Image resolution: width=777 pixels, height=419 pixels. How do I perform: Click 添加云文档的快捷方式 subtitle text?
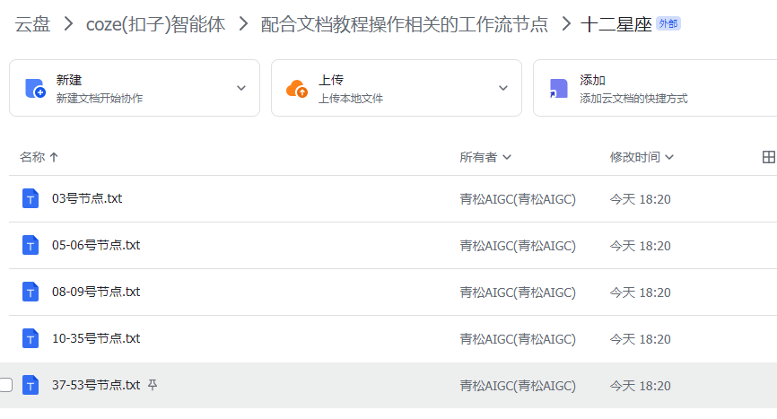pyautogui.click(x=633, y=98)
